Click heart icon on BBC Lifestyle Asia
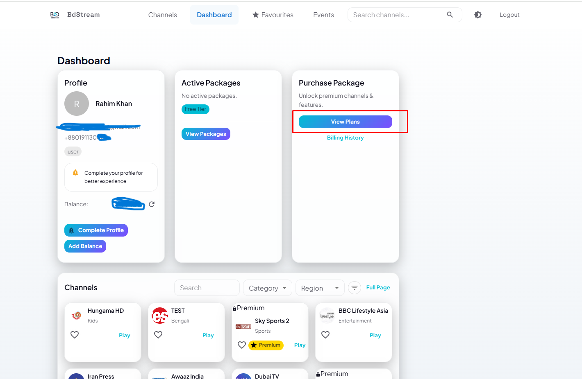The width and height of the screenshot is (582, 379). pos(325,335)
